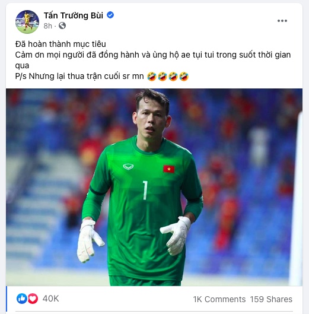Open the goalkeeper photo by clicking his face
This screenshot has width=309, height=314.
[x=151, y=120]
